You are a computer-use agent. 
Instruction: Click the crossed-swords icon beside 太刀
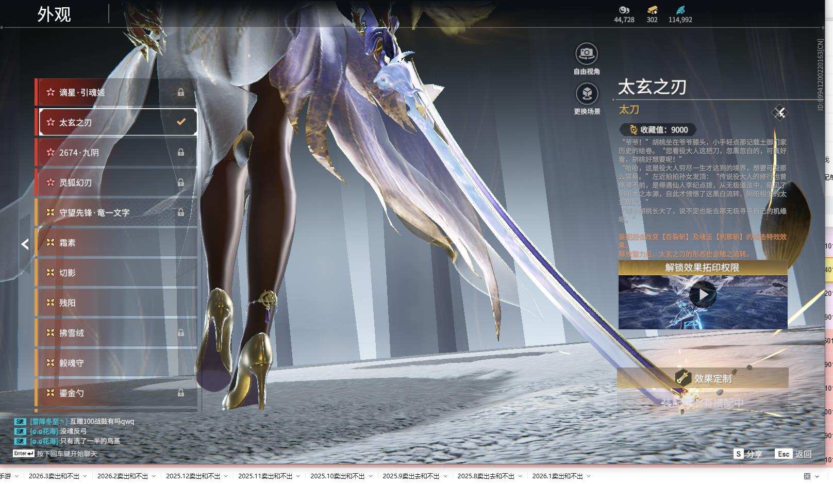tap(779, 112)
